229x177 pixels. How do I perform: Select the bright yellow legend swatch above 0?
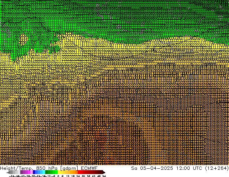tap(59, 172)
